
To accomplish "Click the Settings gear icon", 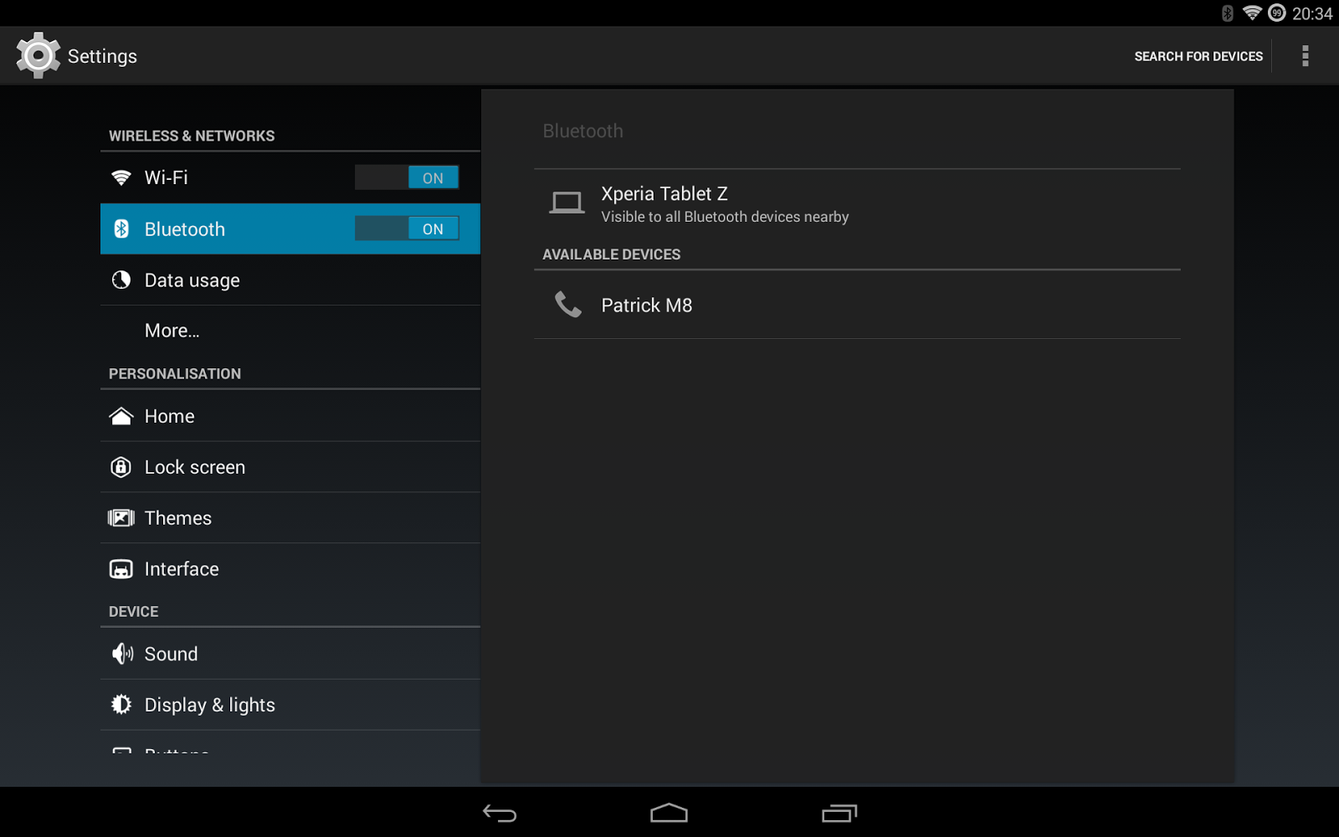I will coord(38,56).
